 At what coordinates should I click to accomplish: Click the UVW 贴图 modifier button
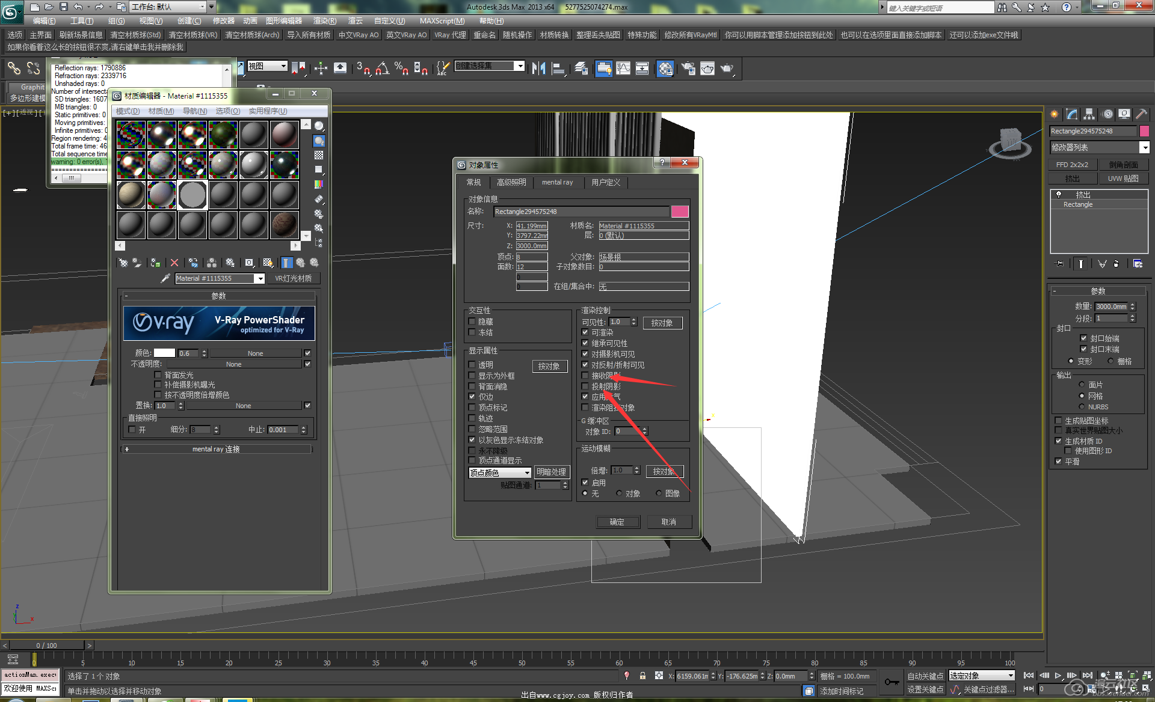pyautogui.click(x=1123, y=179)
